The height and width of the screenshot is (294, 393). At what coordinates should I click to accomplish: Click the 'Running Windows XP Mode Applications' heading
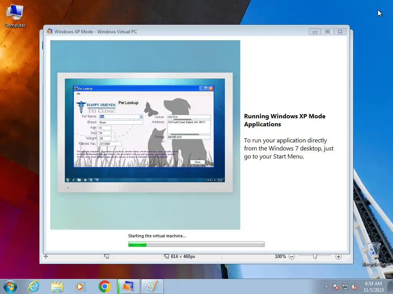285,120
